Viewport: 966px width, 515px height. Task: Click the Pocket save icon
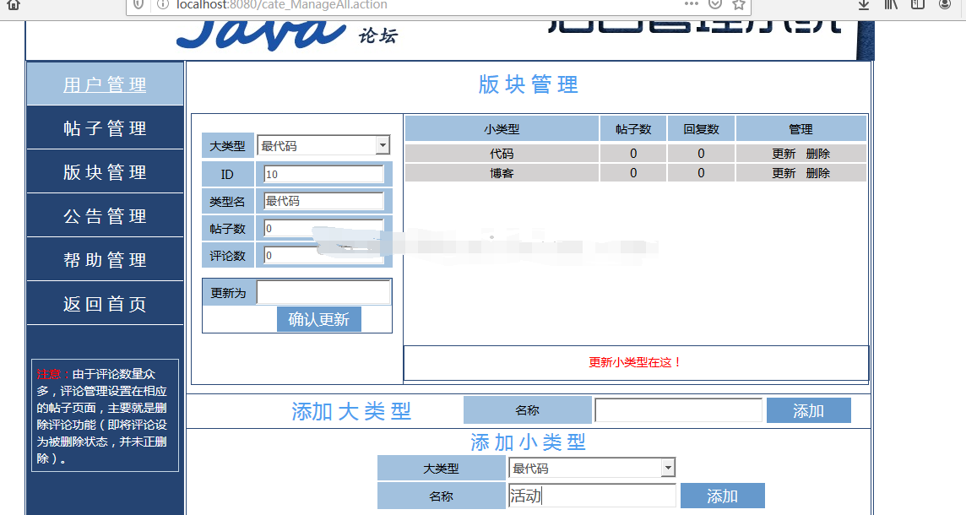pos(714,4)
